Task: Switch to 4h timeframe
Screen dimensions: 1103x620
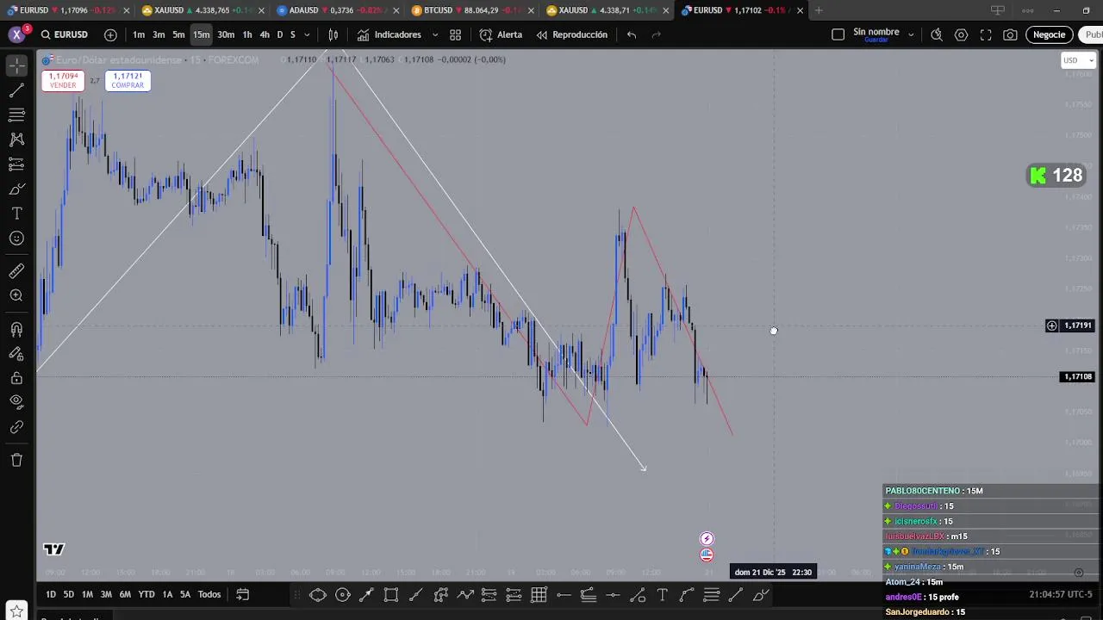Action: coord(265,34)
